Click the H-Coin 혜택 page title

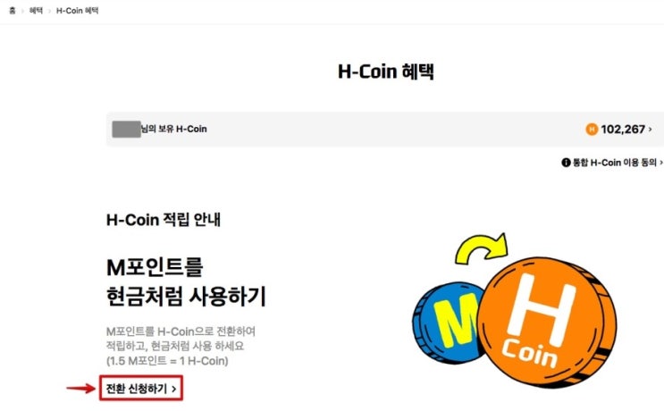[386, 71]
